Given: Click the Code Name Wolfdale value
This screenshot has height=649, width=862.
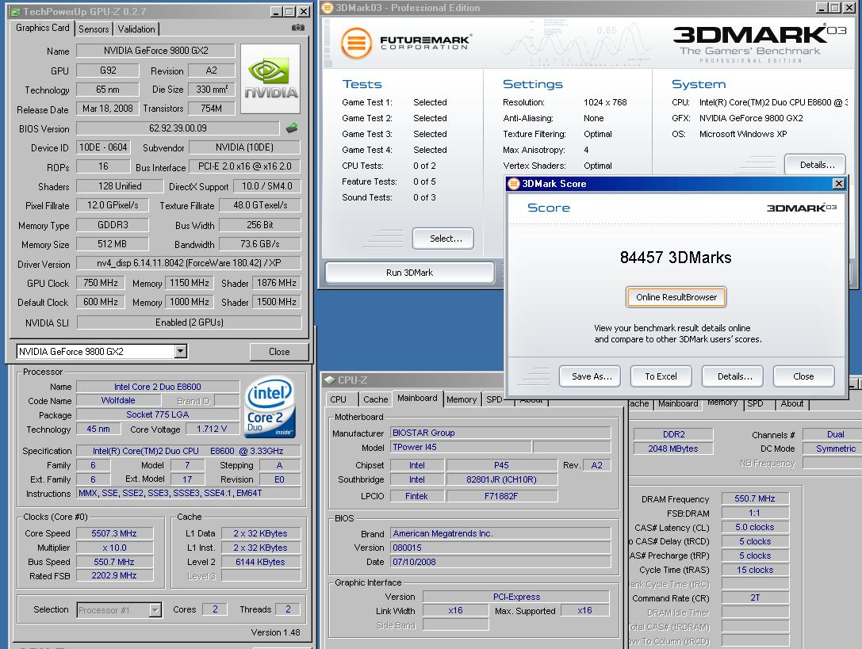Looking at the screenshot, I should pyautogui.click(x=117, y=400).
